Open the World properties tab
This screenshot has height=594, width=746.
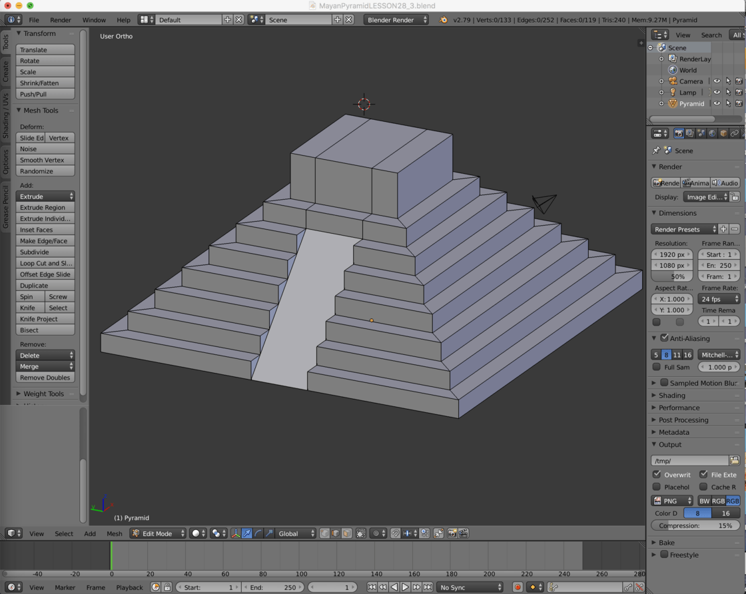tap(712, 133)
